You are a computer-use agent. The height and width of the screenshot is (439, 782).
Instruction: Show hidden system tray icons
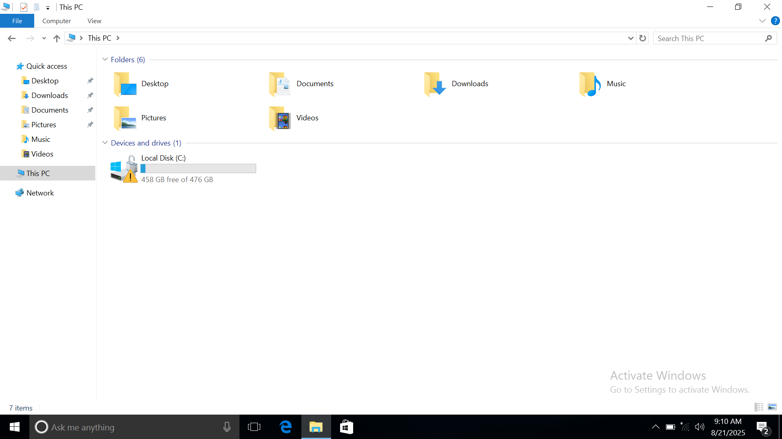point(655,427)
